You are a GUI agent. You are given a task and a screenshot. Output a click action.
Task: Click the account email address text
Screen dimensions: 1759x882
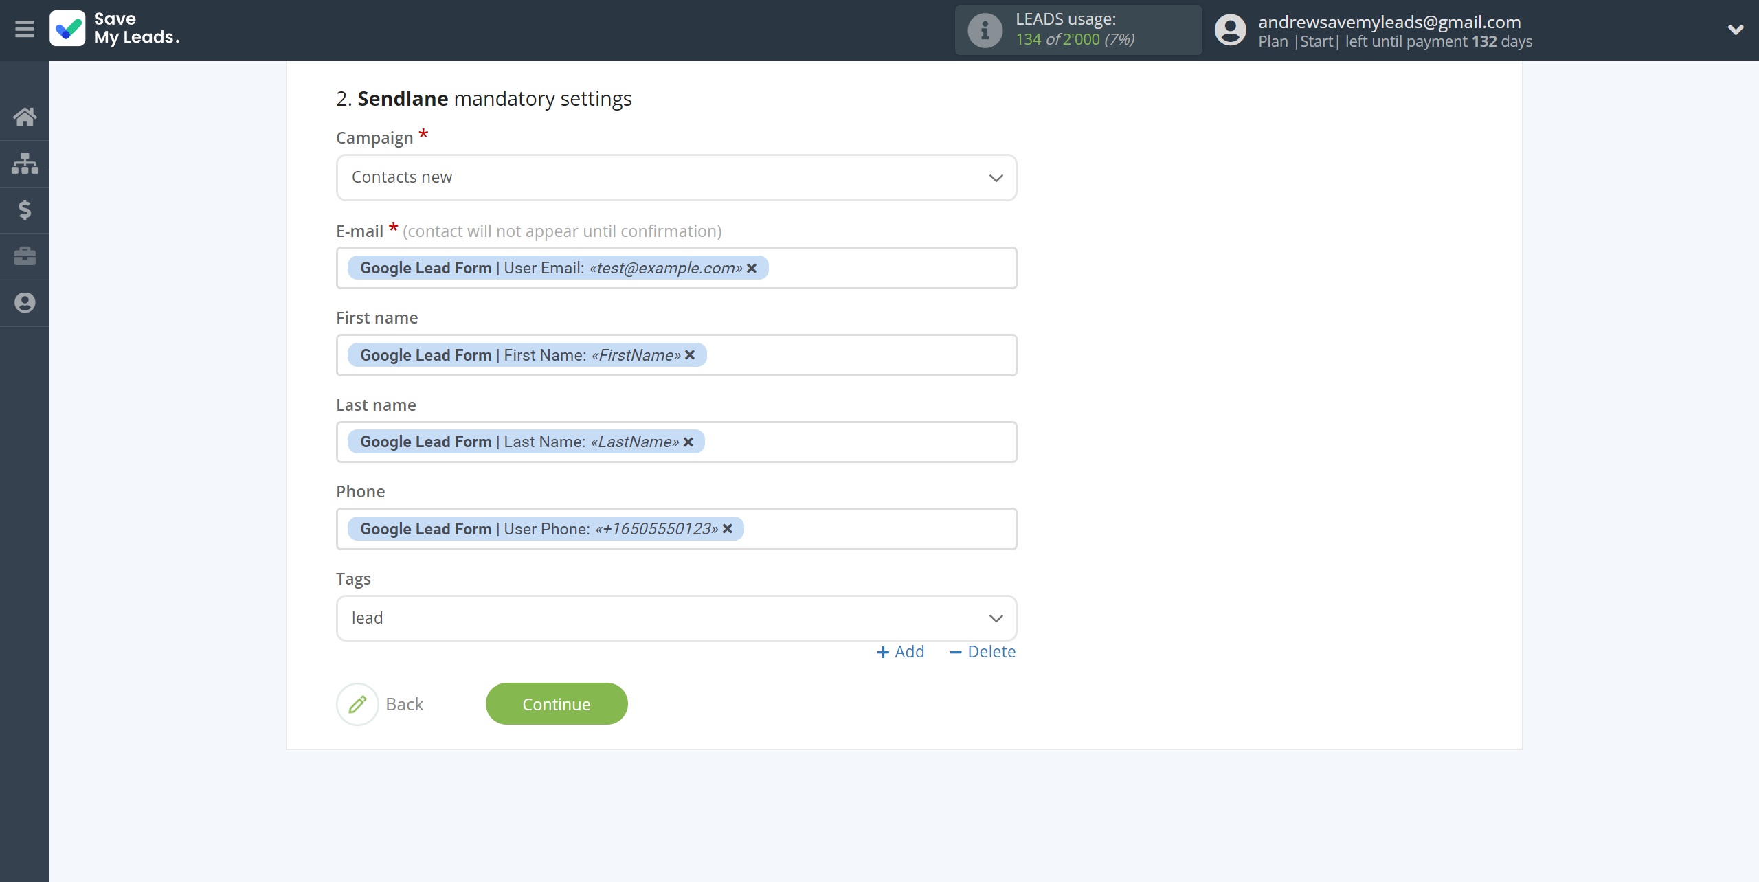tap(1389, 22)
